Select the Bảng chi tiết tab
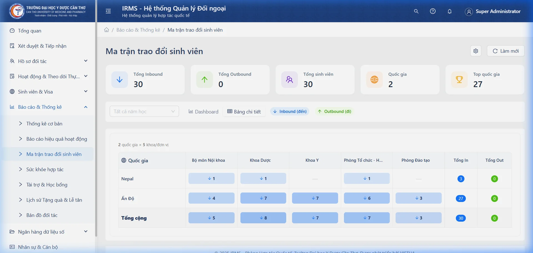Viewport: 533px width, 253px height. point(244,112)
